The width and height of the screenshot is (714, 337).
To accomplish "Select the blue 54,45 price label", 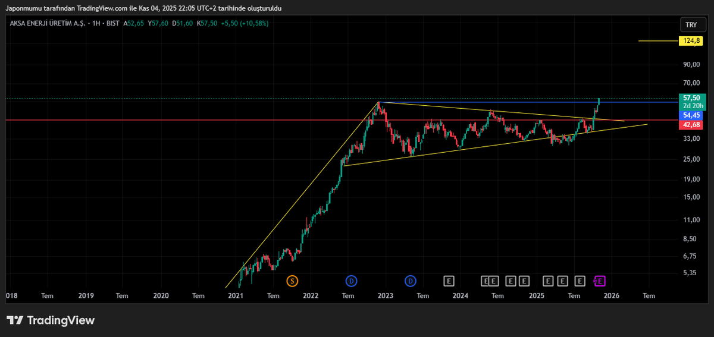I will pos(691,115).
